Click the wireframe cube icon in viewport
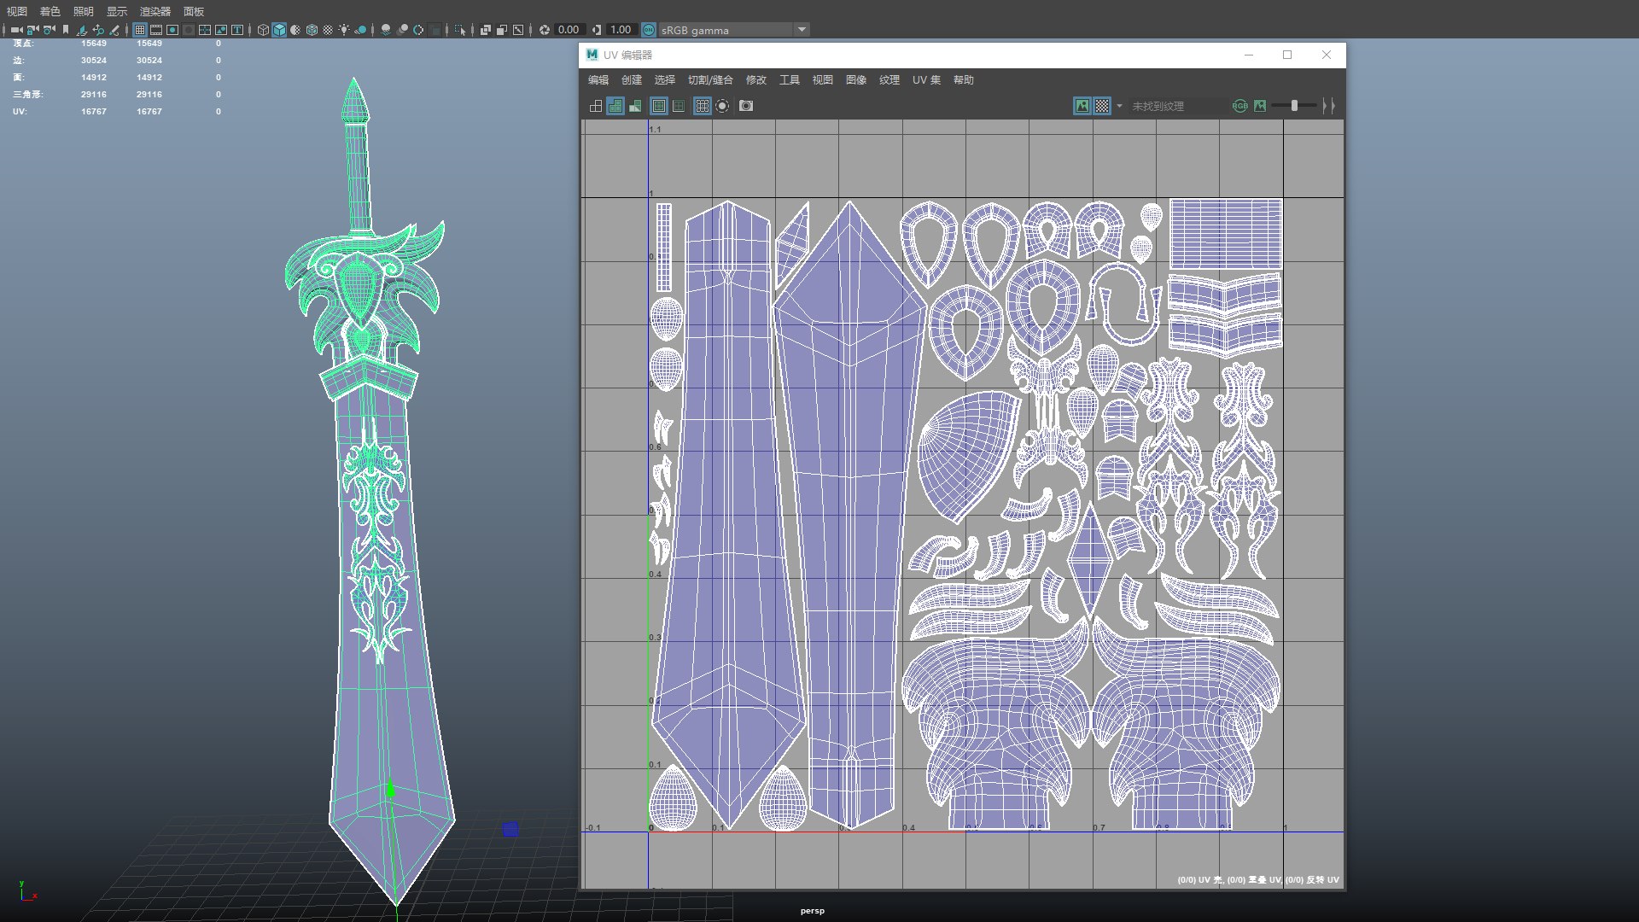The height and width of the screenshot is (922, 1639). click(x=263, y=30)
